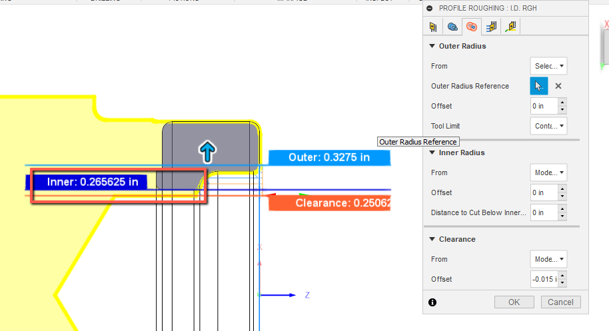Viewport: 609px width, 331px height.
Task: Open the Clearance From dropdown
Action: point(548,259)
